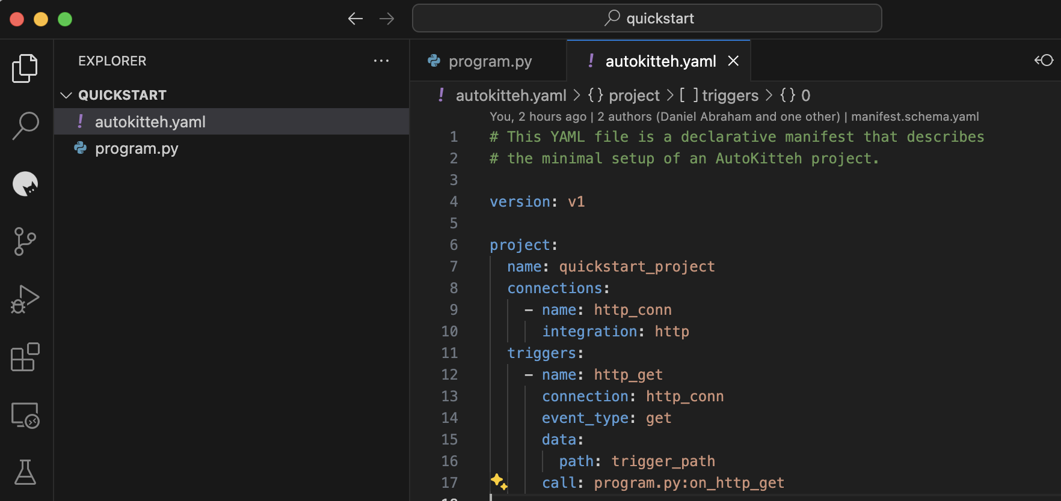Open the AutoKitteh cat icon view
The image size is (1061, 501).
pos(25,184)
